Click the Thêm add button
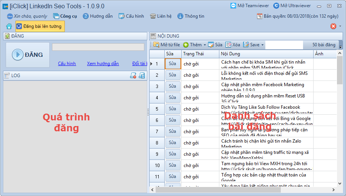 point(192,45)
